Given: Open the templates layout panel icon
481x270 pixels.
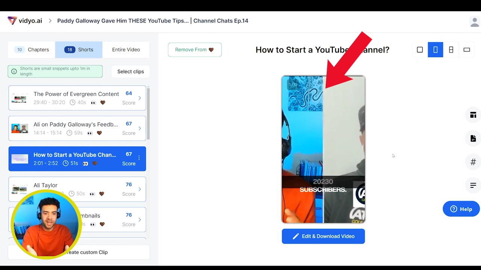Looking at the screenshot, I should coord(473,115).
